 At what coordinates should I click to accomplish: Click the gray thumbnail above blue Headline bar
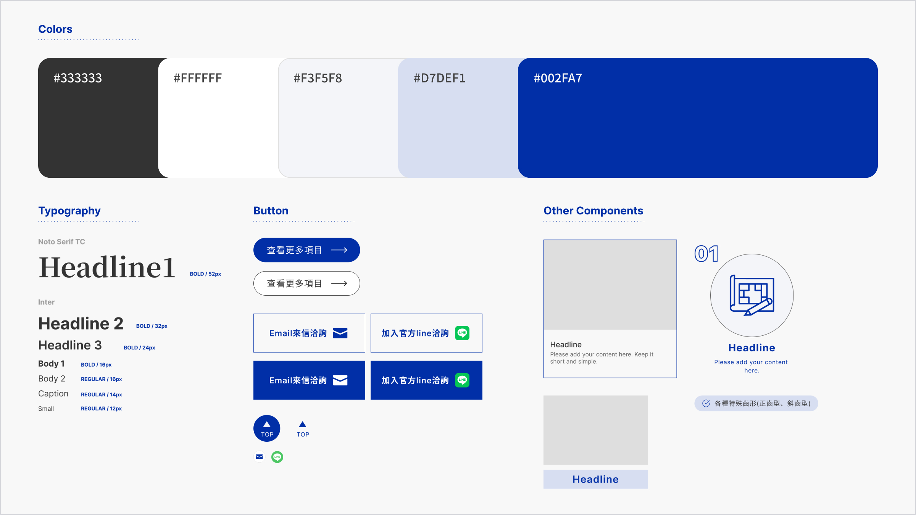coord(595,430)
